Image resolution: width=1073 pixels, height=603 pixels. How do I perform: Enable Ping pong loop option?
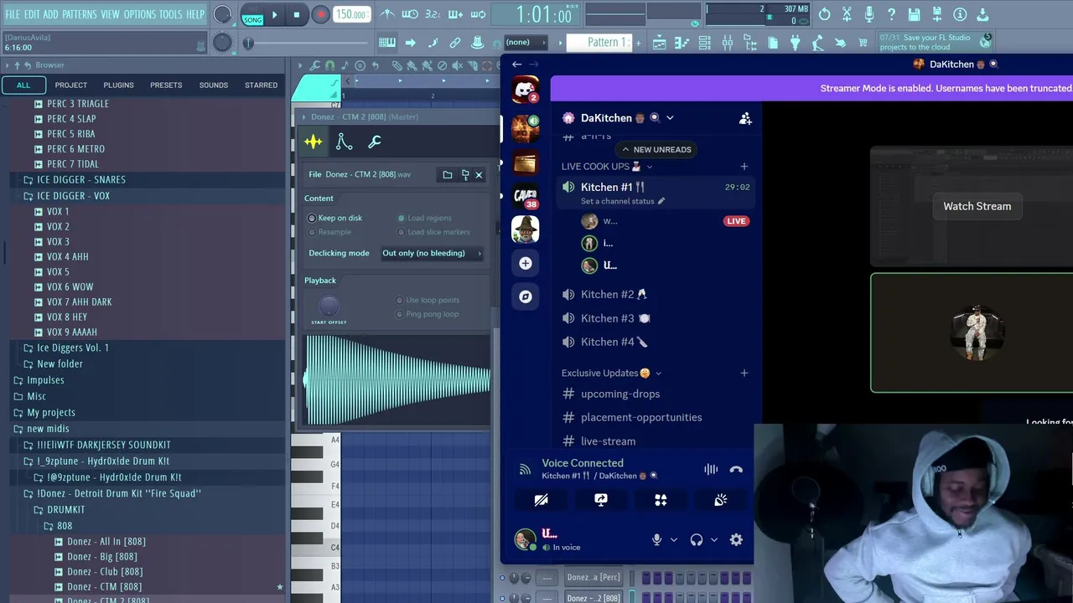(399, 314)
